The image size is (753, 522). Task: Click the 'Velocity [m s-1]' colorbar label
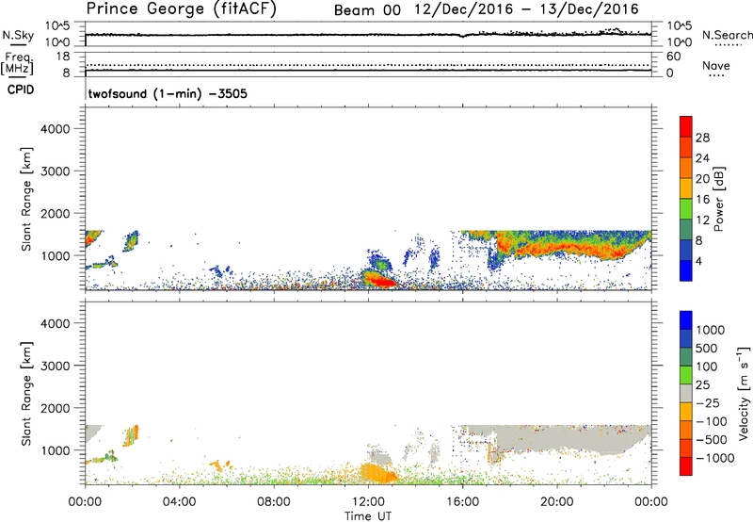point(744,393)
